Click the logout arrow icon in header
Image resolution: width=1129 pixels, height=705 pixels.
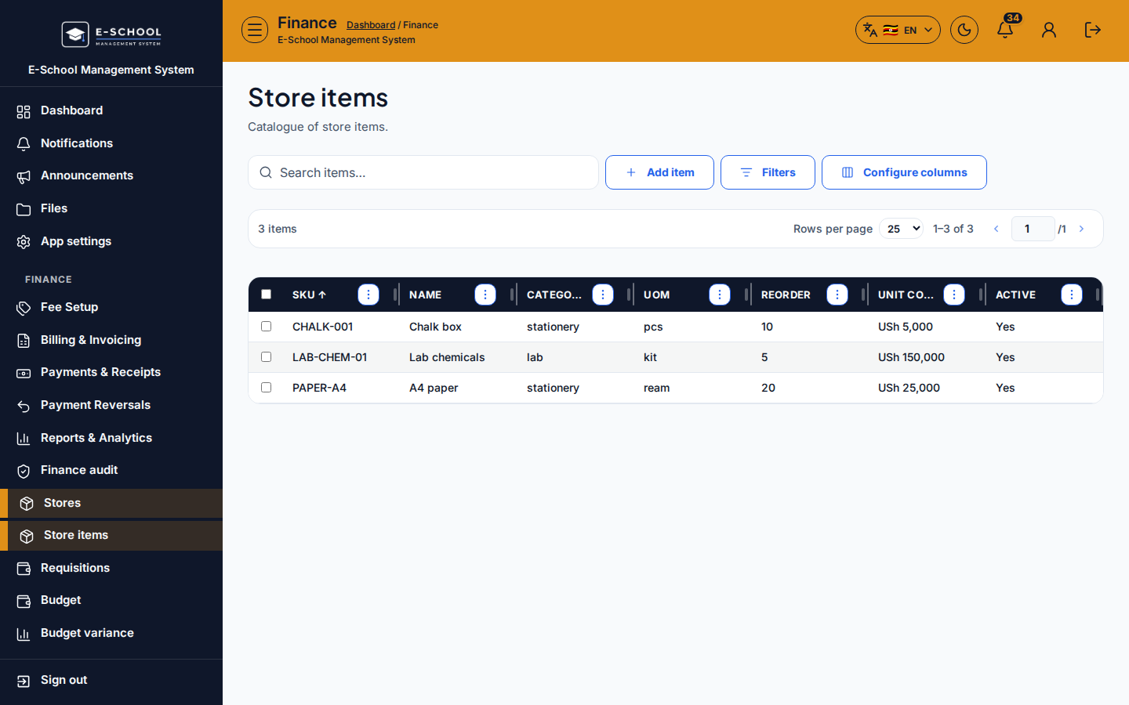pos(1093,30)
